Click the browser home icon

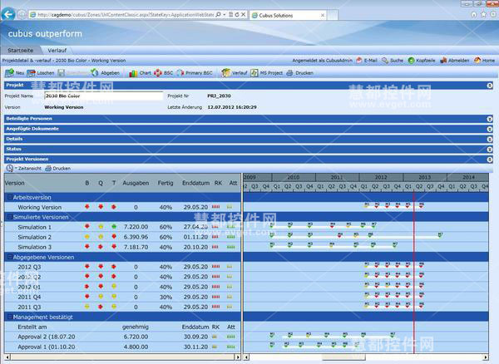tap(474, 14)
